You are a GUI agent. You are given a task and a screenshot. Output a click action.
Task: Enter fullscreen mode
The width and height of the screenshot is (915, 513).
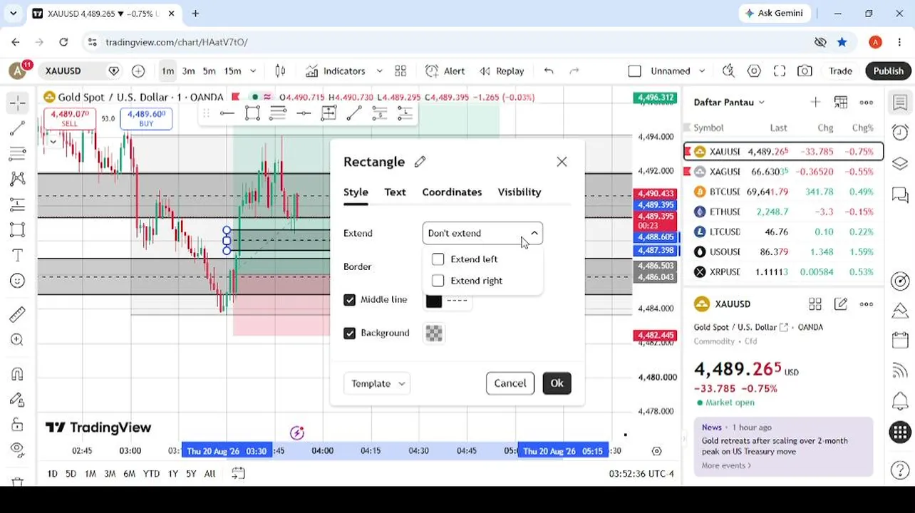click(780, 71)
